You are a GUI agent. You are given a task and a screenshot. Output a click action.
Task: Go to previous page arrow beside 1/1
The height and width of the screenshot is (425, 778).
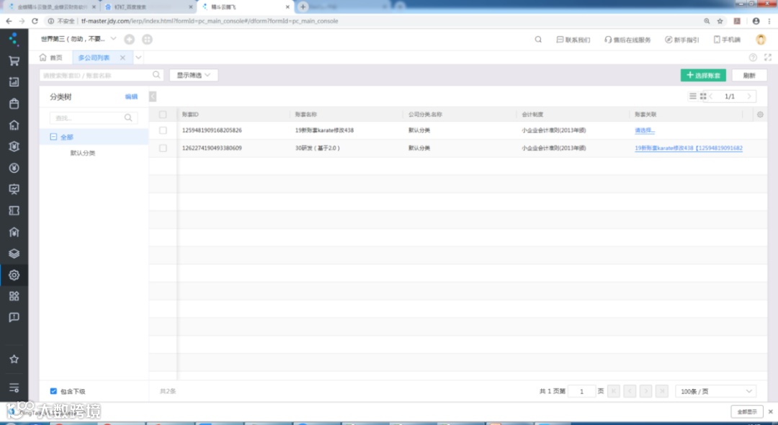[711, 97]
